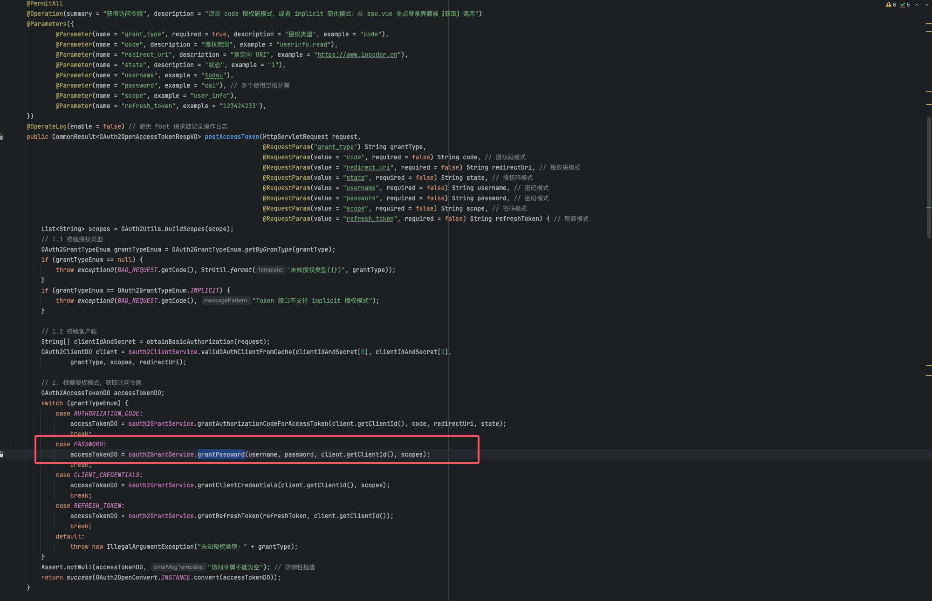Click the switch (grantTypeEnum) statement
The width and height of the screenshot is (932, 601).
[85, 403]
